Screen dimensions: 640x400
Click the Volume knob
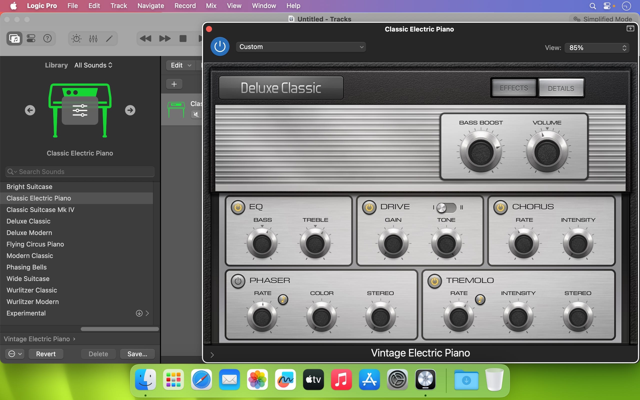[x=547, y=152]
